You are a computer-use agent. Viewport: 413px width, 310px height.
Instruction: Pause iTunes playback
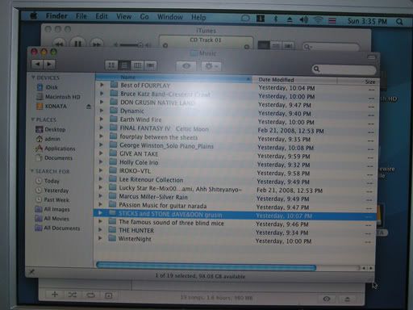tap(77, 44)
